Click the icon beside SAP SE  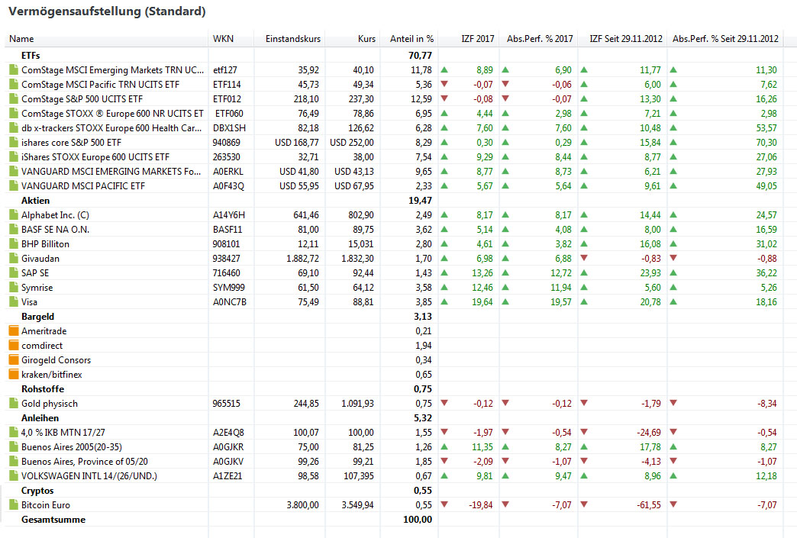tap(14, 272)
